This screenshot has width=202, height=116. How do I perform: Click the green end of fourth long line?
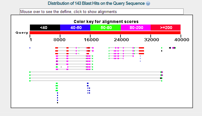(162, 81)
